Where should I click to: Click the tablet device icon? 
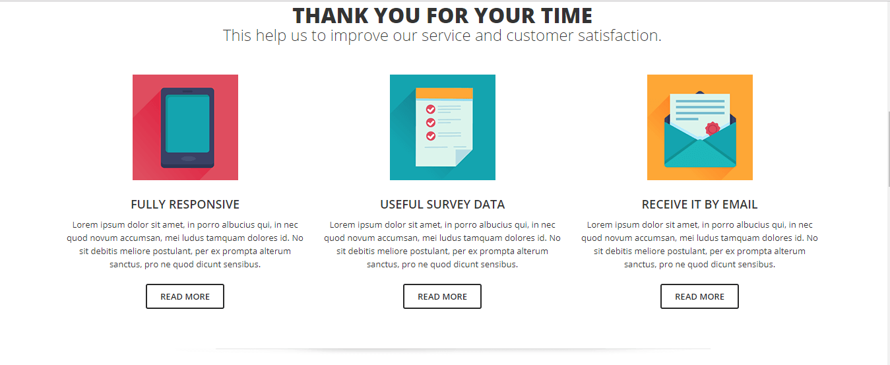(x=187, y=127)
